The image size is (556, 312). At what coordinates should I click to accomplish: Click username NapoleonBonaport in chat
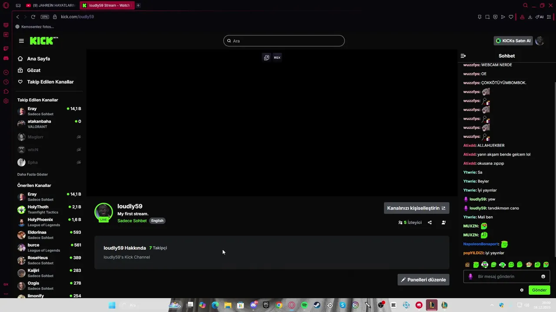point(480,244)
